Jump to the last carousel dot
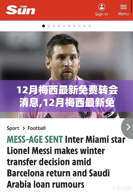 tap(89, 26)
